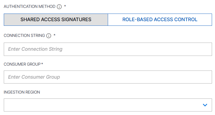Click the blue chevron in Ingestion Region
215x115 pixels.
click(x=205, y=105)
